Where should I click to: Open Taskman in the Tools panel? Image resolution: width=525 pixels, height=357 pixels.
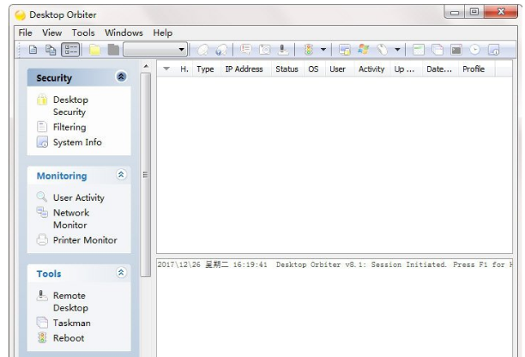tap(70, 323)
